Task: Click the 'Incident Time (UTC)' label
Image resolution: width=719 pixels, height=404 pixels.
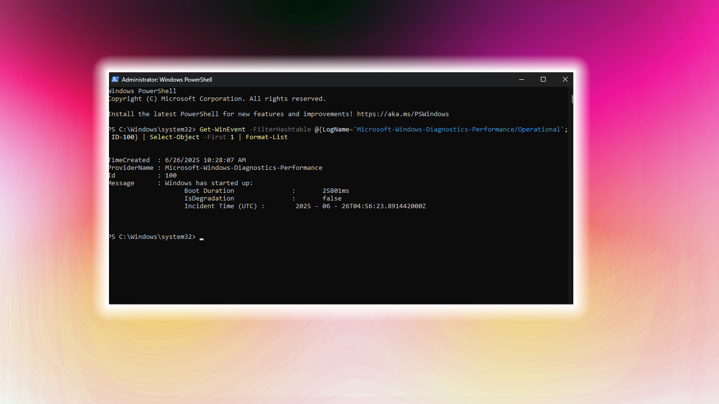Action: (221, 206)
